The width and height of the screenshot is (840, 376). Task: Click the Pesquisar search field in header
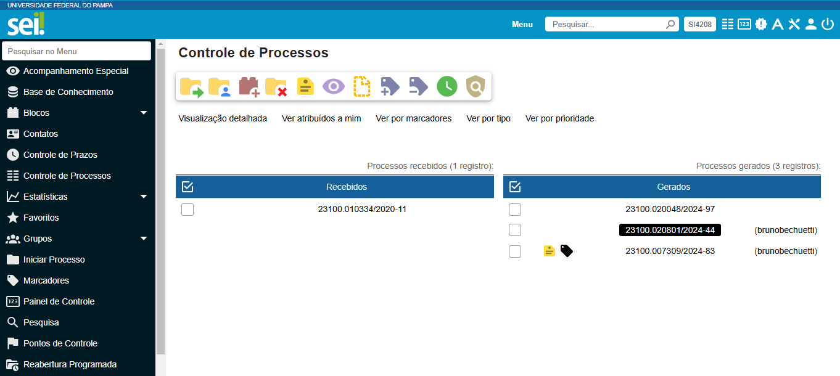[x=606, y=24]
